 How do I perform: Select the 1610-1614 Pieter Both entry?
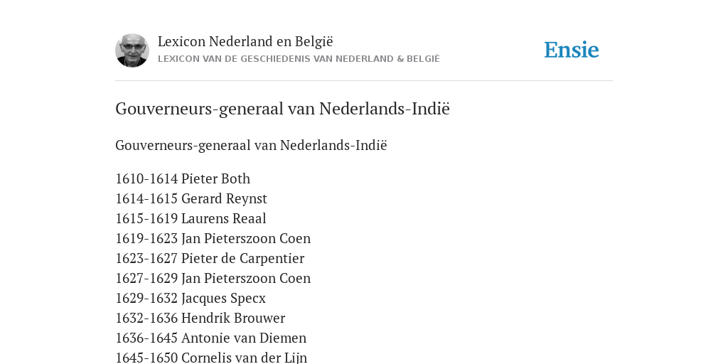click(183, 178)
